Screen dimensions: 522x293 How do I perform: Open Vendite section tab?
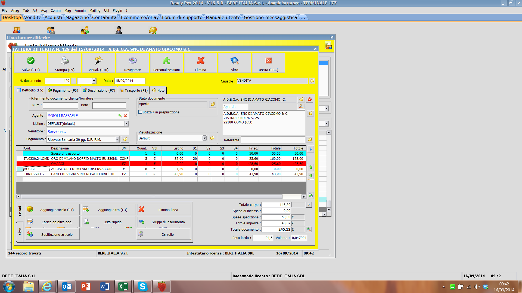[x=33, y=17]
